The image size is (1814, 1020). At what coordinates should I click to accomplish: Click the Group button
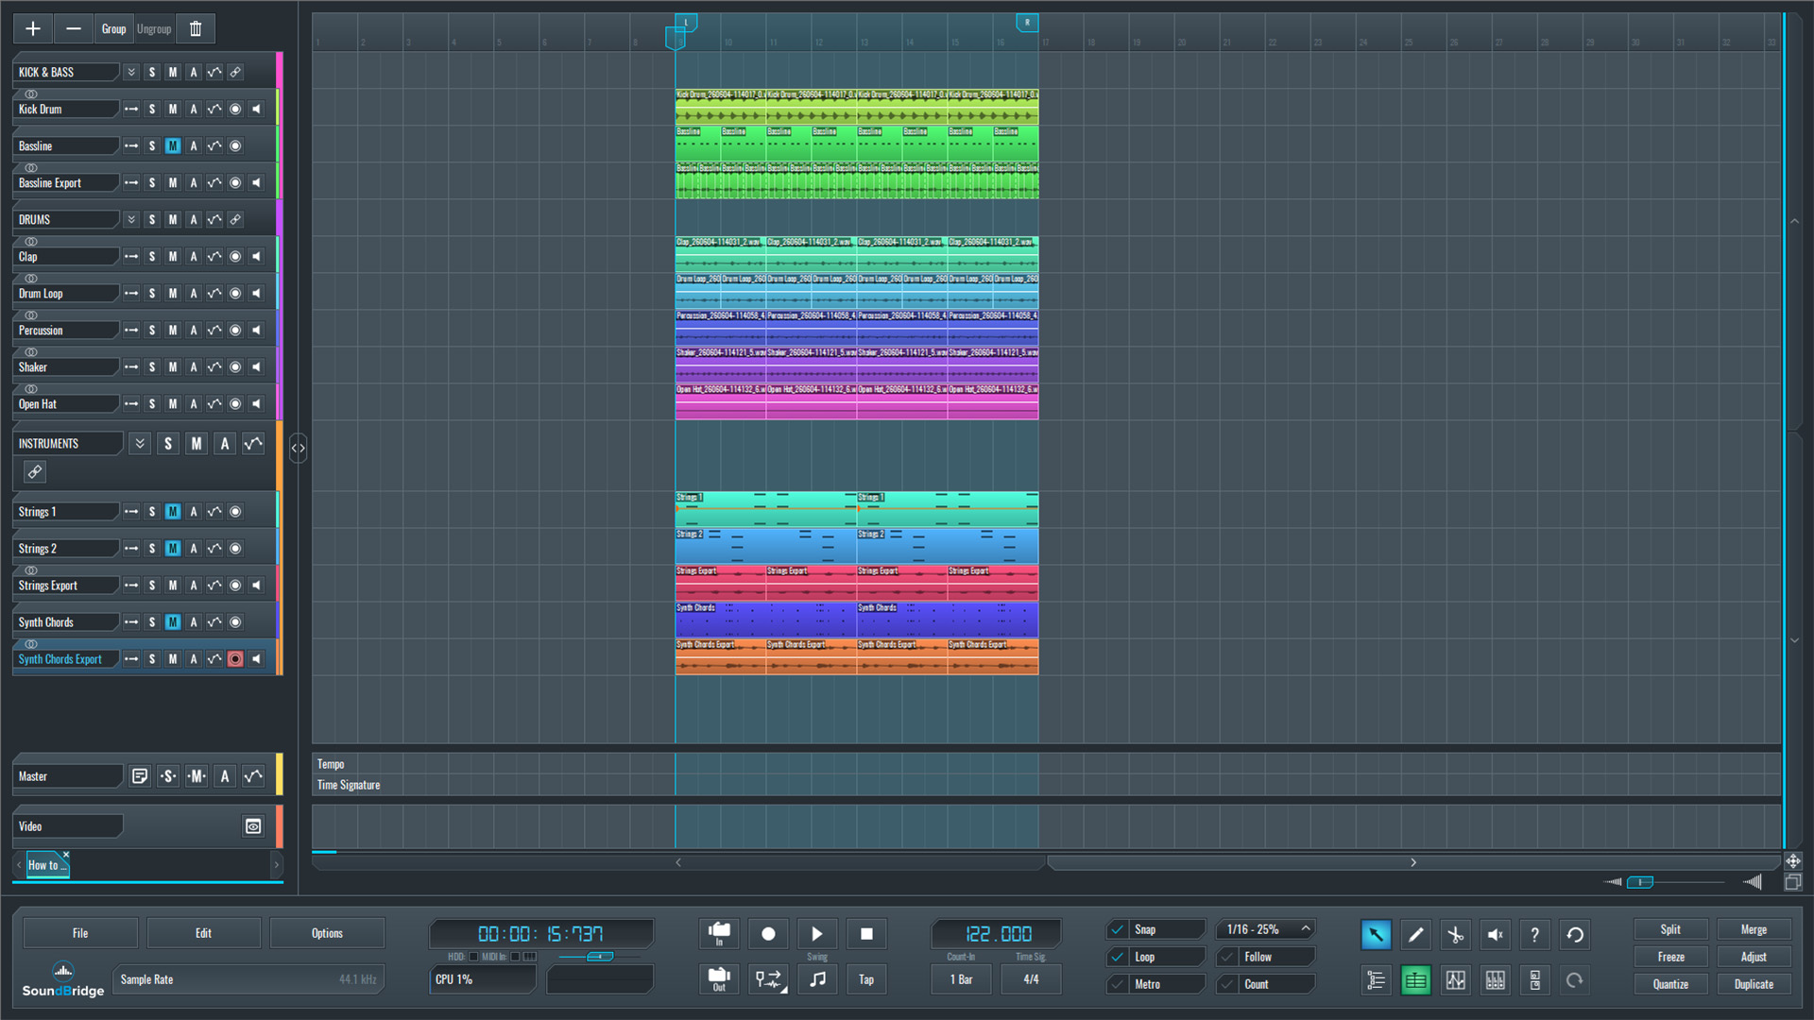[113, 28]
